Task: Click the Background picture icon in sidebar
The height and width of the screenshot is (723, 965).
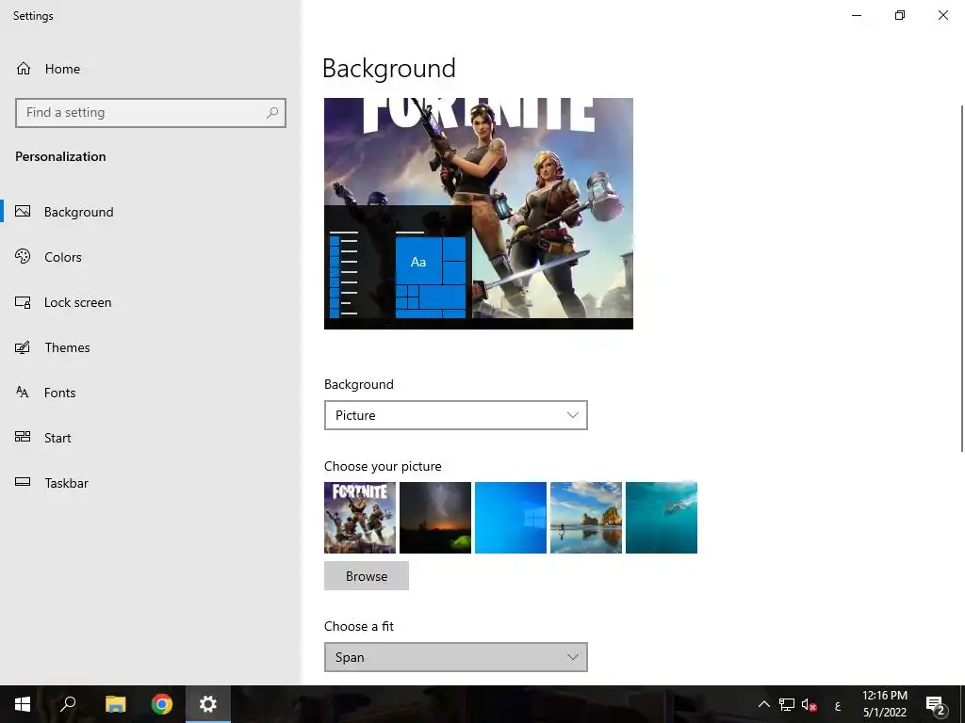Action: pyautogui.click(x=23, y=212)
